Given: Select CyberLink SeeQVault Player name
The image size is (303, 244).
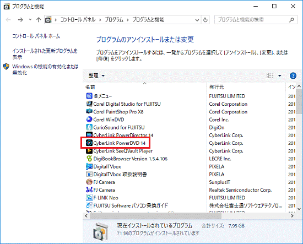Looking at the screenshot, I should (x=123, y=151).
